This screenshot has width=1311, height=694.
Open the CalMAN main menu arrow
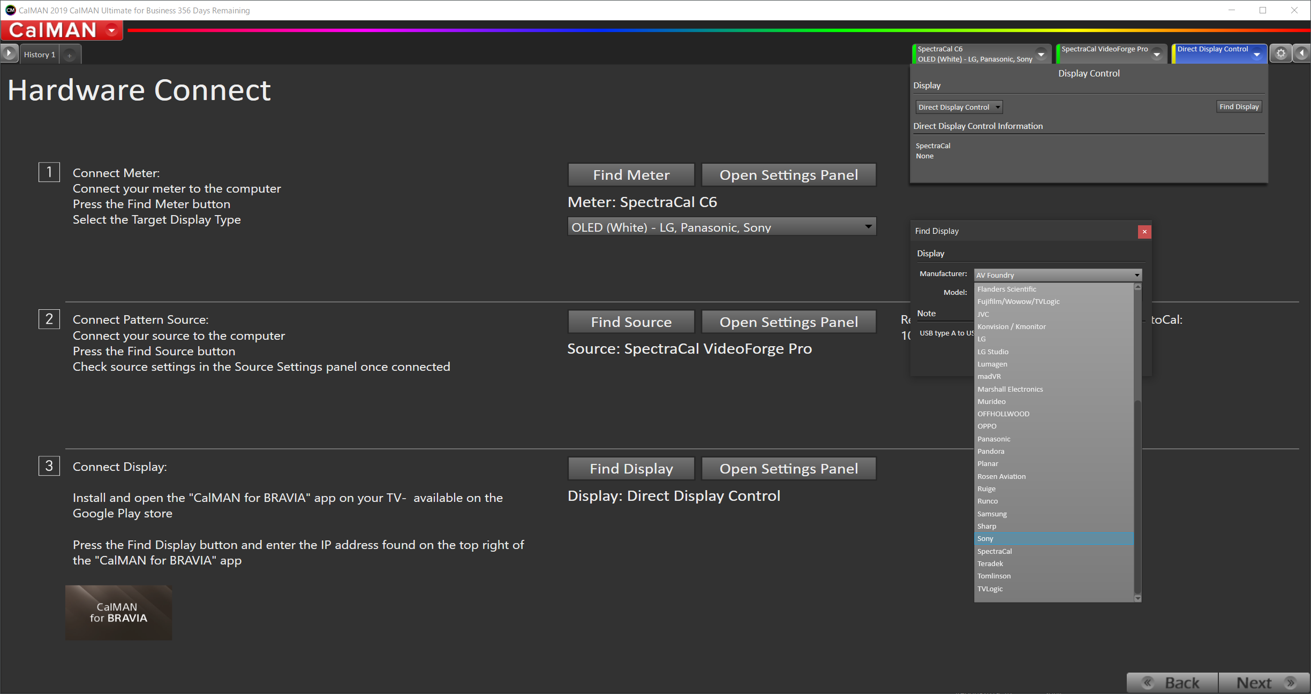(112, 30)
